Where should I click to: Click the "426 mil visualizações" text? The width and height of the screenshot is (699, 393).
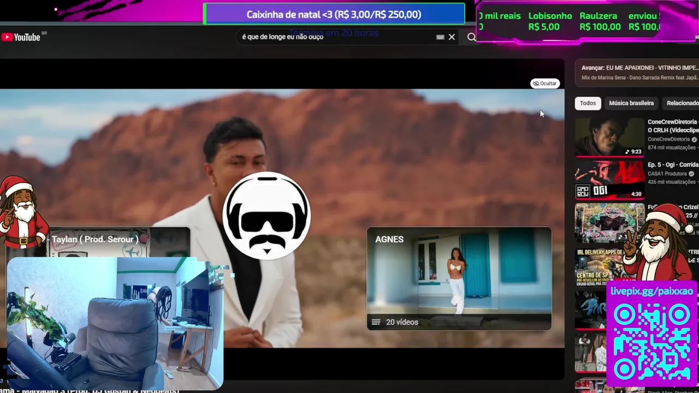671,182
